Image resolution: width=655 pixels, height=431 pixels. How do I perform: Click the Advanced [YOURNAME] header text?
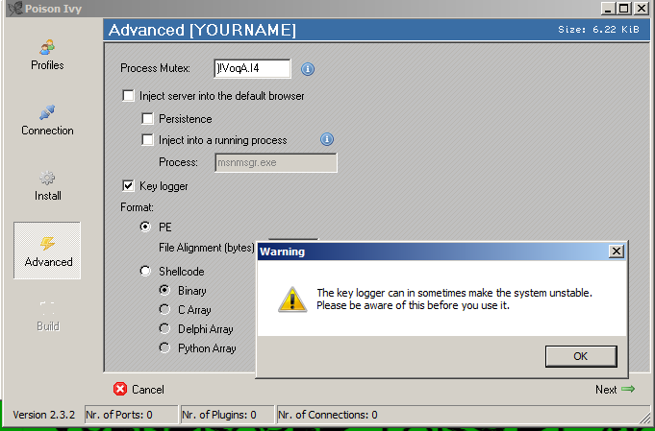pos(202,30)
